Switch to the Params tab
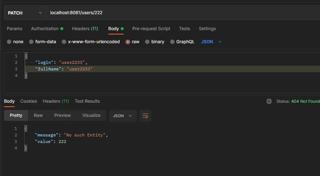 15,29
